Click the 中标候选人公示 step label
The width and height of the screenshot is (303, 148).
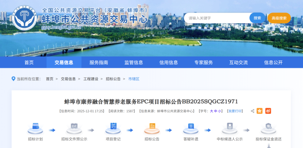[229, 139]
